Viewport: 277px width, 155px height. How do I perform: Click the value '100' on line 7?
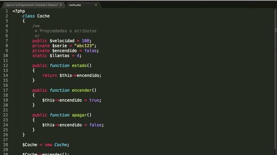coord(86,41)
